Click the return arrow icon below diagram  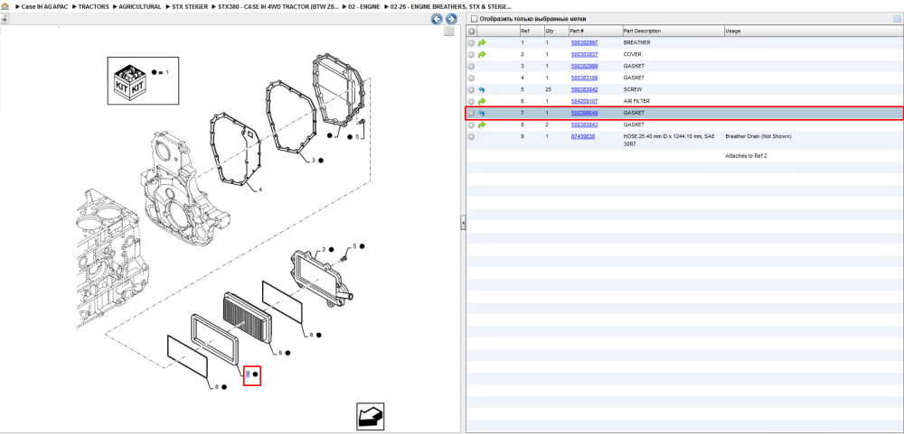click(370, 416)
